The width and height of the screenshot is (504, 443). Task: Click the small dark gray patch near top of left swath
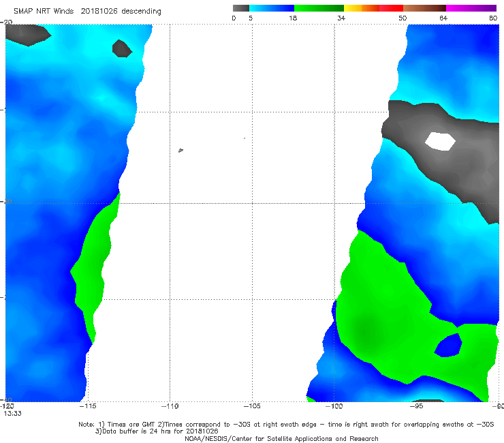point(122,48)
